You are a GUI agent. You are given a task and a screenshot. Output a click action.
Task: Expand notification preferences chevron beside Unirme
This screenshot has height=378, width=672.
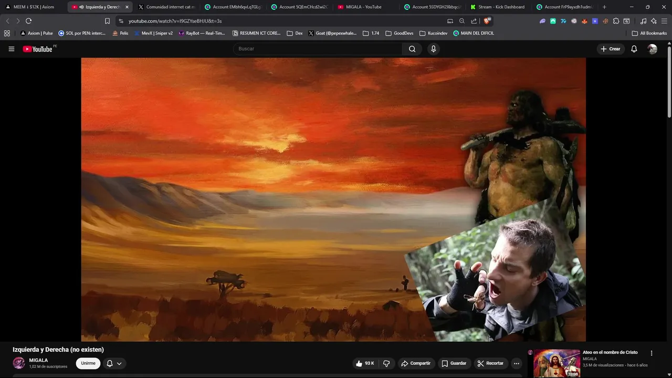pyautogui.click(x=119, y=363)
